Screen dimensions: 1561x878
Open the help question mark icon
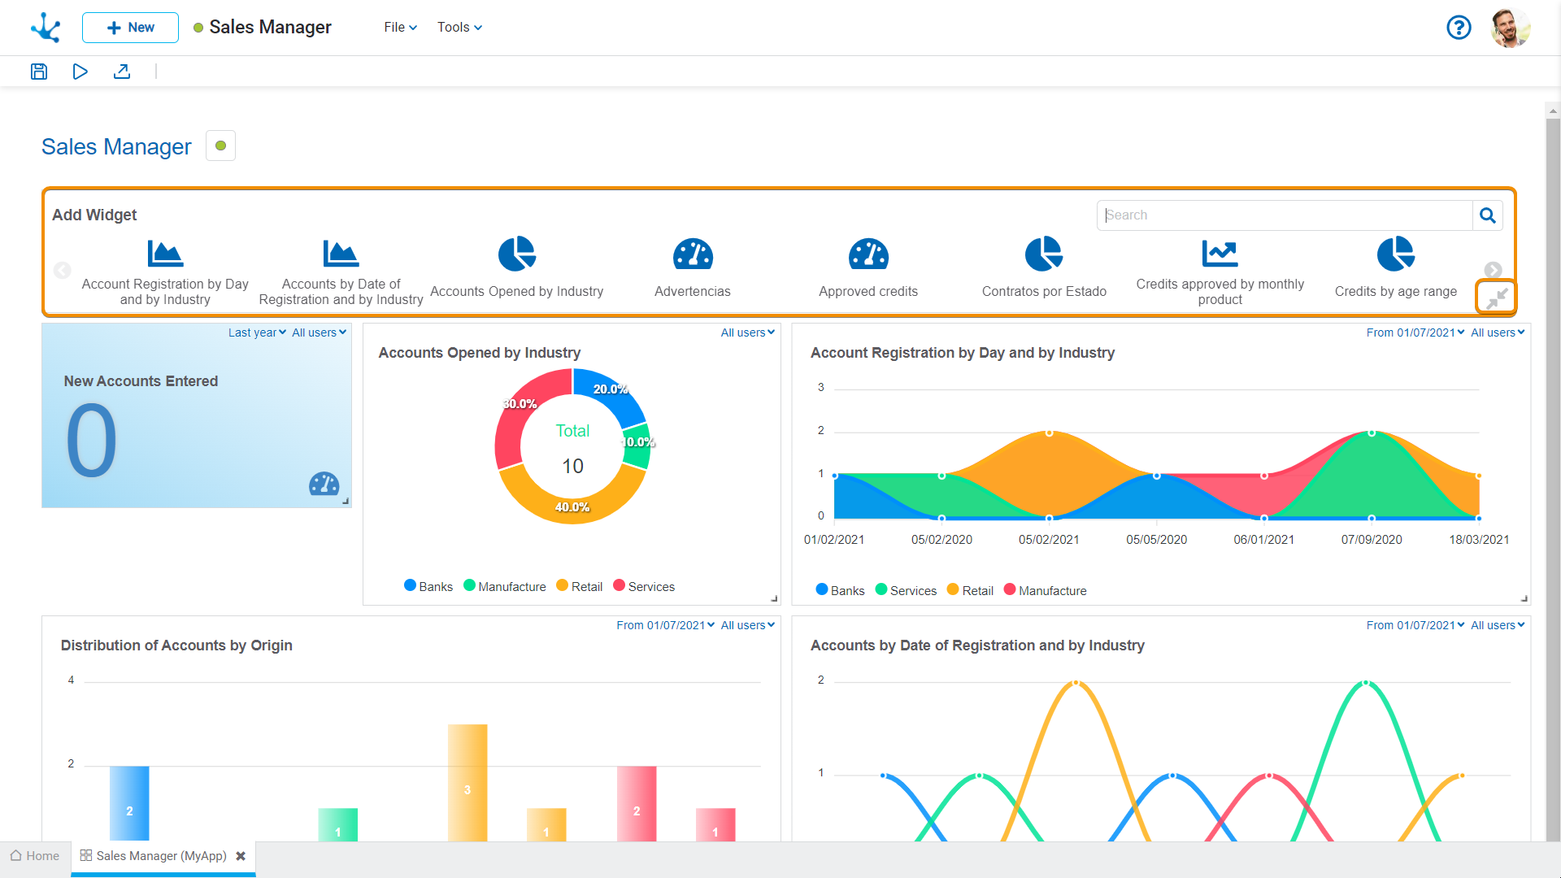(x=1459, y=28)
